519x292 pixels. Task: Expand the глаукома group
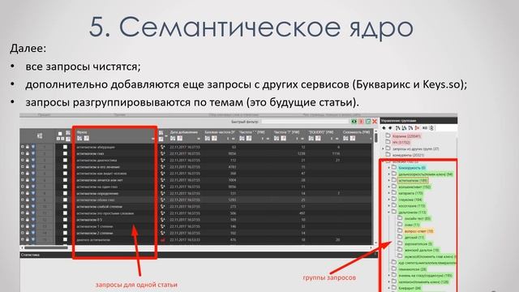(x=389, y=200)
